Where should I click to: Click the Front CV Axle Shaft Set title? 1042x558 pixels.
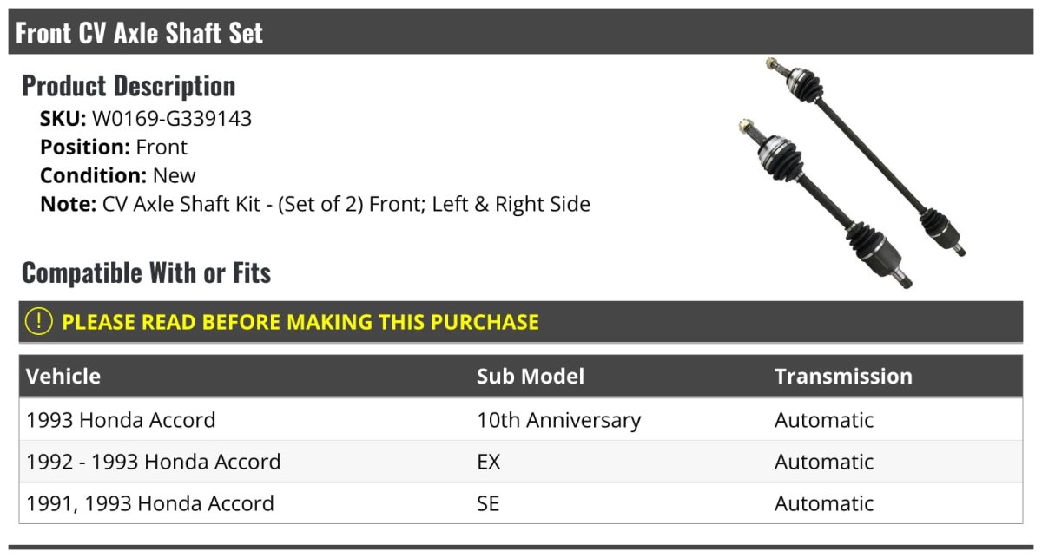139,33
